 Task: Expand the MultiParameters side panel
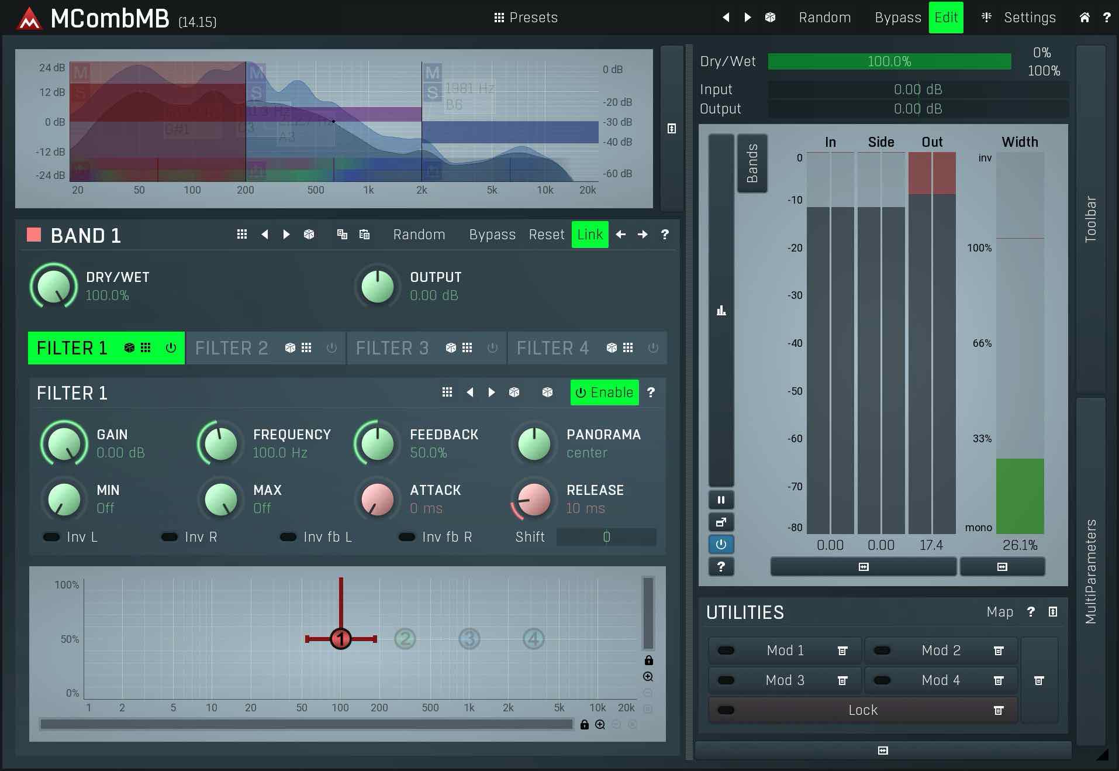coord(1090,570)
